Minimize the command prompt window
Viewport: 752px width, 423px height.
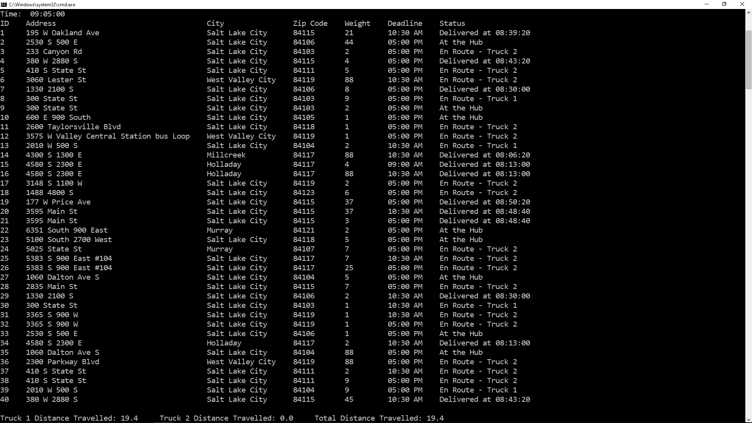coord(707,4)
